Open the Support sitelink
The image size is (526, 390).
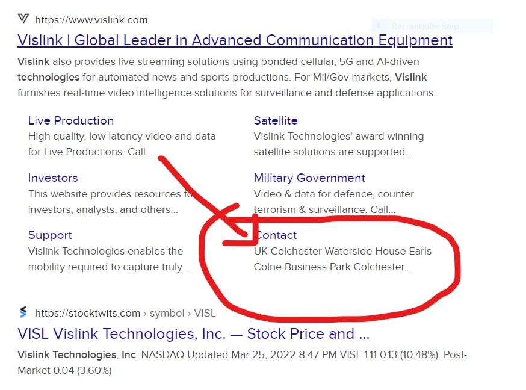point(50,235)
